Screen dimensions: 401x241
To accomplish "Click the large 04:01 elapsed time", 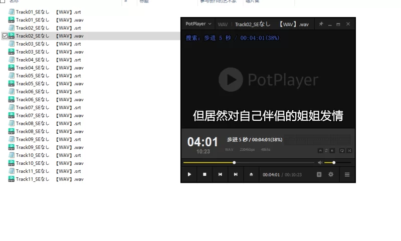I will point(203,142).
